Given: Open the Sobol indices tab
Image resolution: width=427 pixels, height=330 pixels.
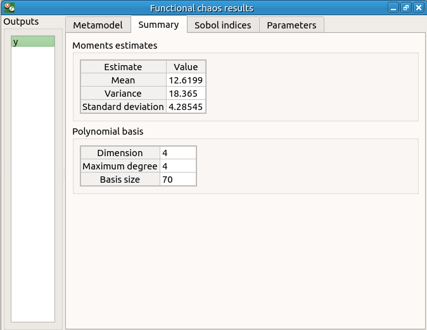Looking at the screenshot, I should [222, 25].
